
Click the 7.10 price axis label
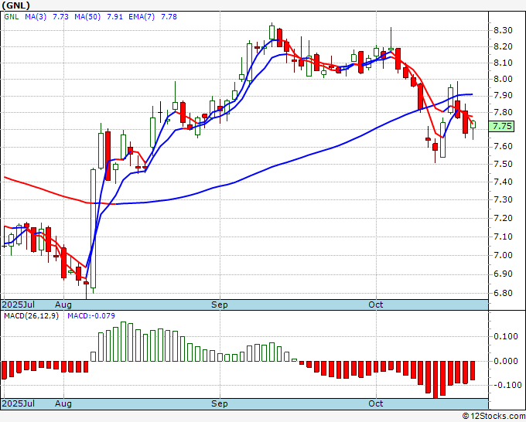[x=504, y=237]
